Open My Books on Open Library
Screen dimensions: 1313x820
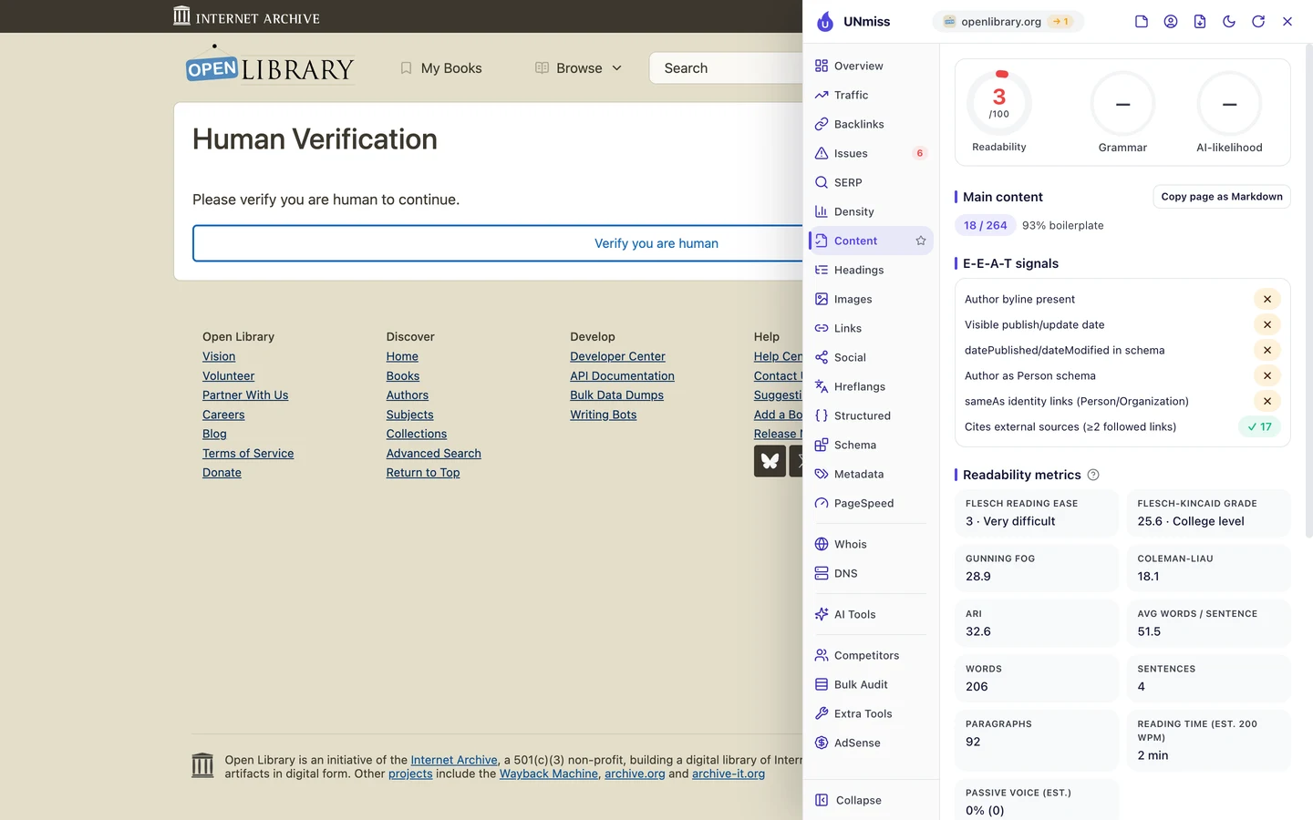click(441, 68)
